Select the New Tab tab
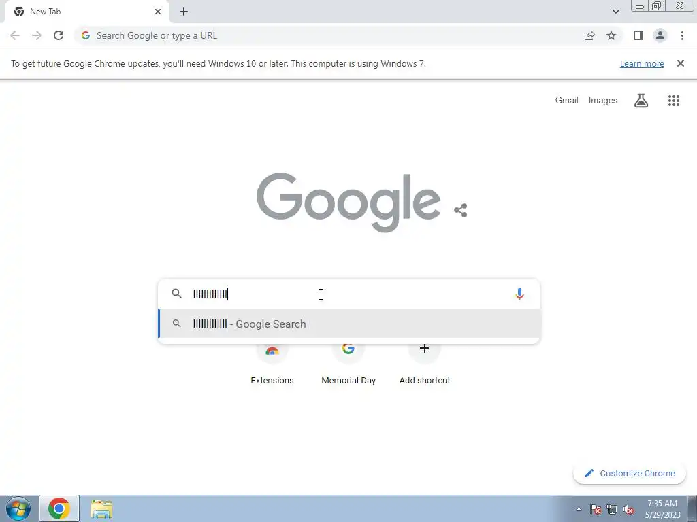This screenshot has width=697, height=522. (87, 12)
